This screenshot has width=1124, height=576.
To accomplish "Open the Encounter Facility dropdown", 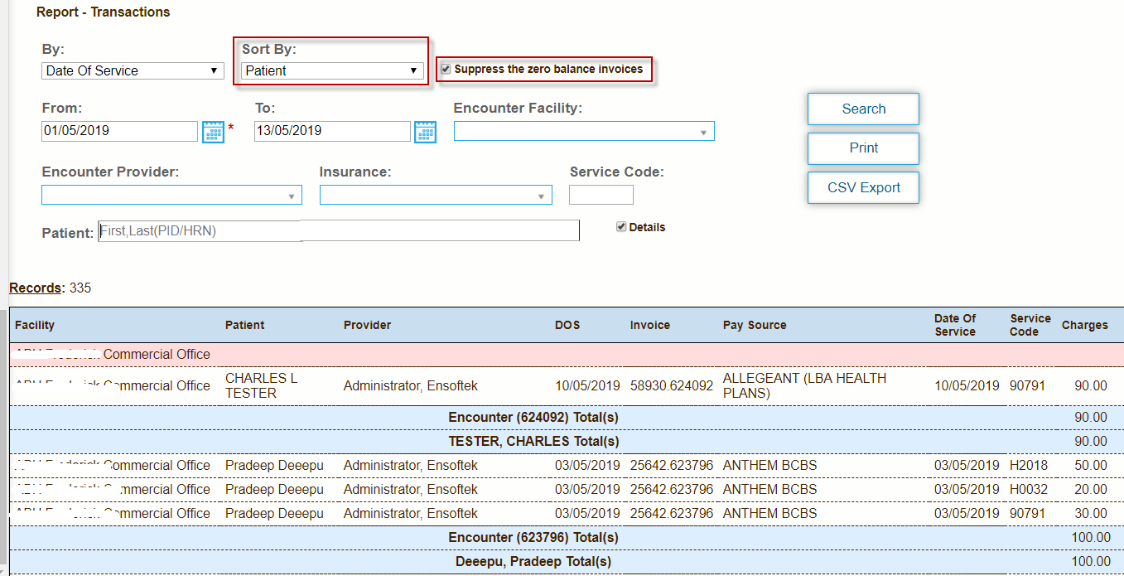I will (x=583, y=132).
